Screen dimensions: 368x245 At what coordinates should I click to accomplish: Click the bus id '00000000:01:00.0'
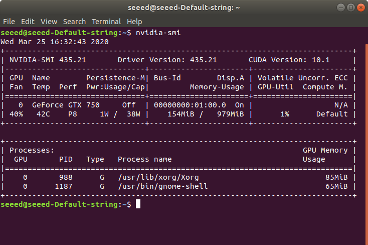click(190, 105)
